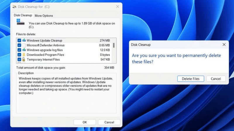The width and height of the screenshot is (234, 131).
Task: Click the Disk Cleanup title bar icon
Action: [14, 7]
